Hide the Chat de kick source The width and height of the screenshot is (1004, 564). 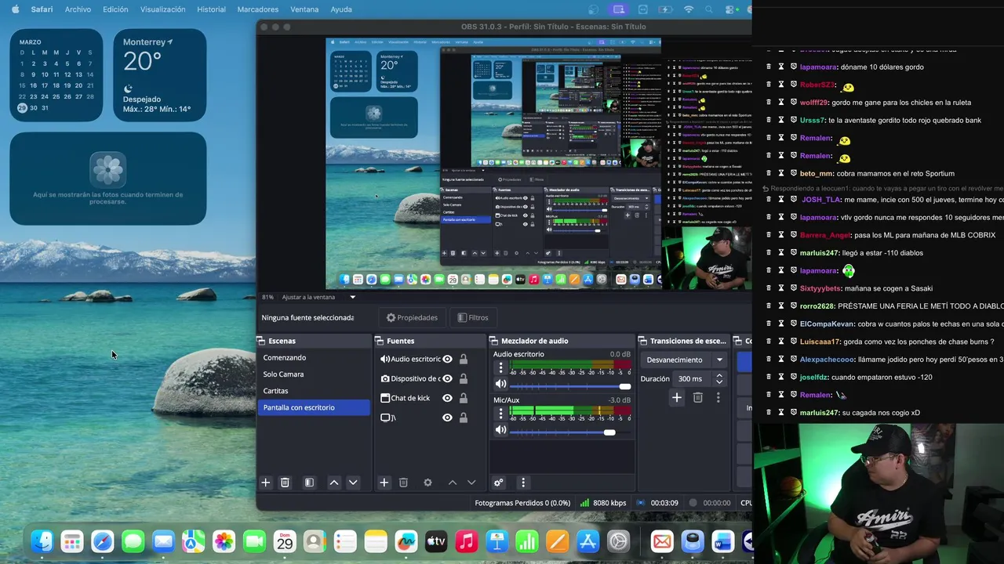pos(447,398)
